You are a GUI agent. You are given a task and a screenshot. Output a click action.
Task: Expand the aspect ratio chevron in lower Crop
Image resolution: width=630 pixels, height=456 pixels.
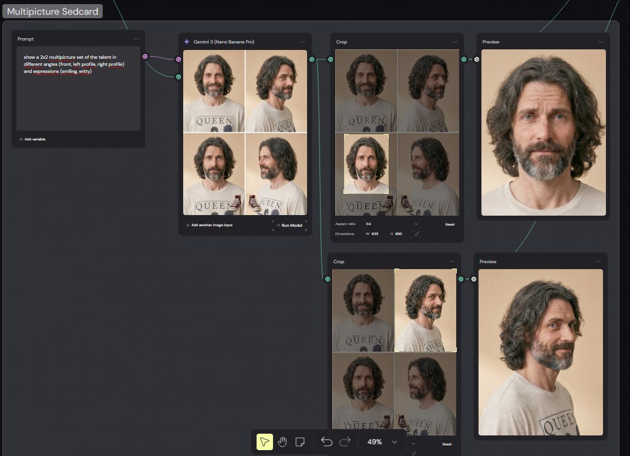[x=413, y=444]
